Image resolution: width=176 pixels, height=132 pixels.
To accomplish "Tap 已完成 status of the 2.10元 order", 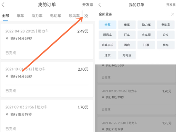I will 11,91.
